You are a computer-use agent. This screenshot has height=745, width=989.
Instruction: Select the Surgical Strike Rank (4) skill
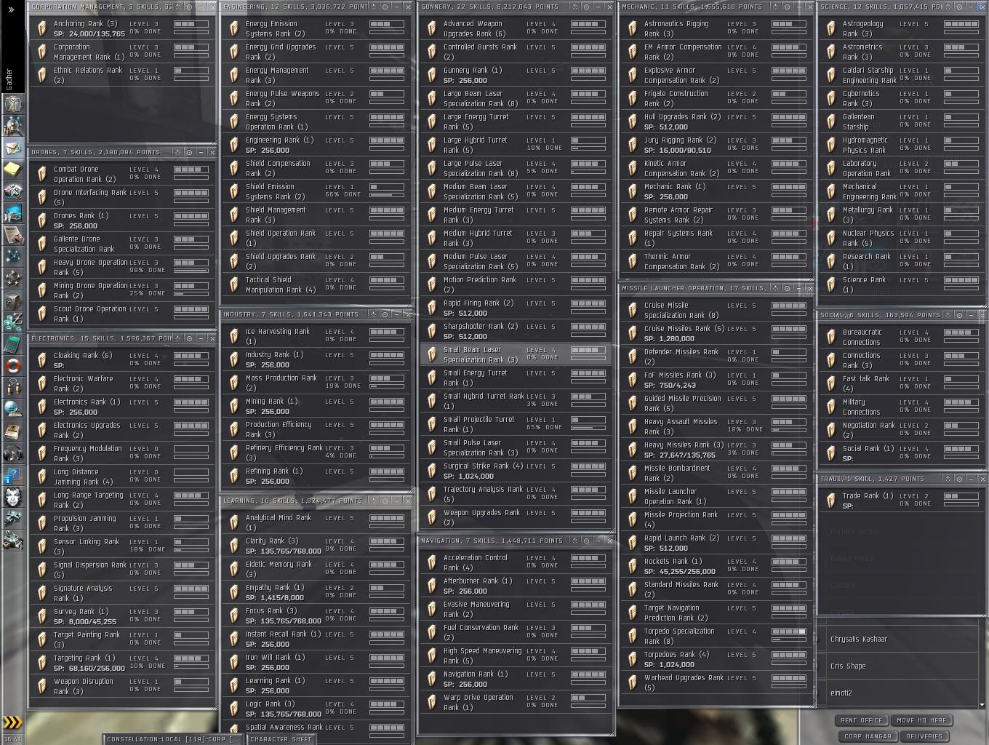click(x=516, y=471)
